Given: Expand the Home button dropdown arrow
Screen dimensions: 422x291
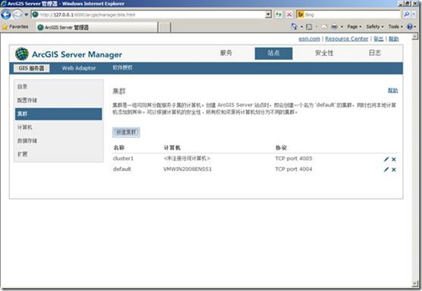Looking at the screenshot, I should tap(302, 27).
